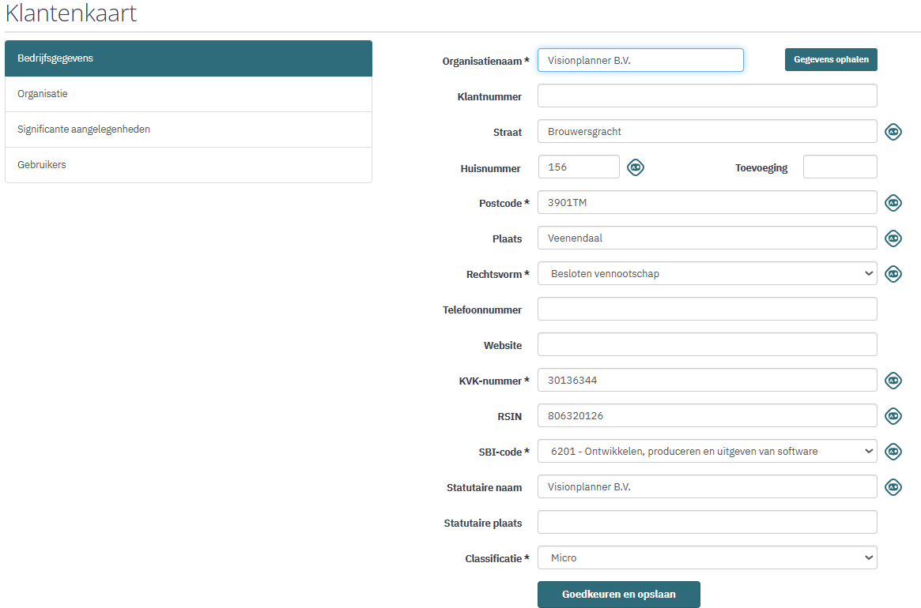921x608 pixels.
Task: Click the empty Statutaire plaats field
Action: pos(708,522)
